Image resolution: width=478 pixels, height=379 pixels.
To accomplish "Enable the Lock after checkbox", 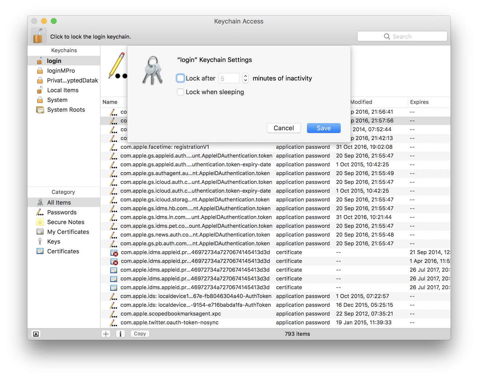I will pyautogui.click(x=181, y=78).
